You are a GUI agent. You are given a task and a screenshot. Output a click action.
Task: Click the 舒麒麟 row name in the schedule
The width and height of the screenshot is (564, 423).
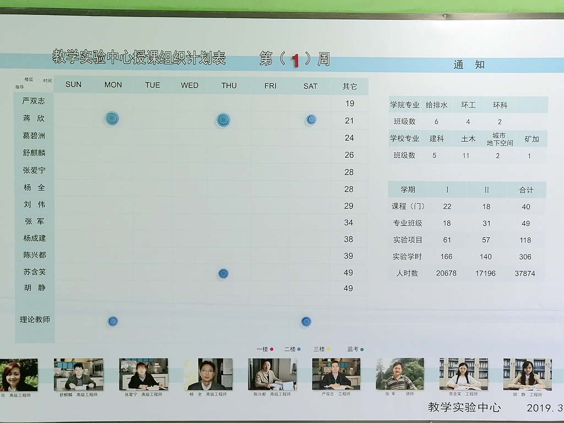point(34,153)
